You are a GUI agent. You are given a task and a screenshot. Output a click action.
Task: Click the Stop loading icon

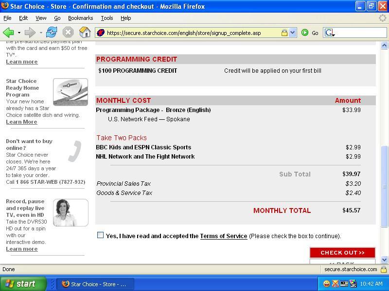(68, 32)
